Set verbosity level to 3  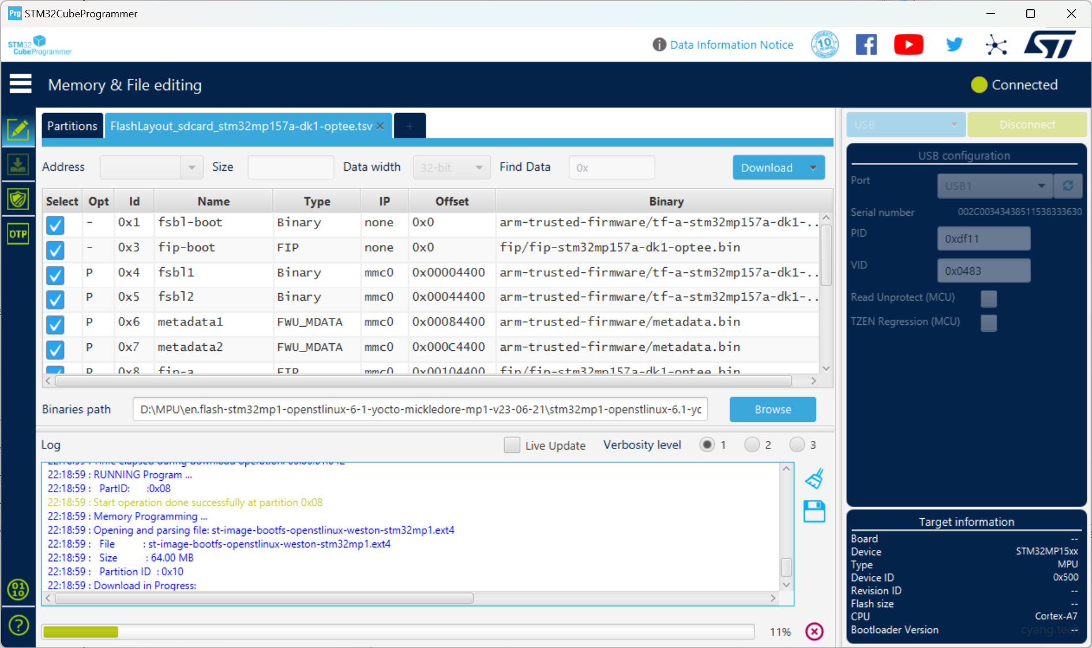click(x=797, y=444)
